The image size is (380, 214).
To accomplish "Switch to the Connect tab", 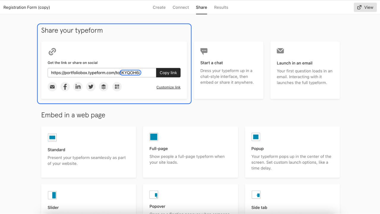I will tap(181, 7).
